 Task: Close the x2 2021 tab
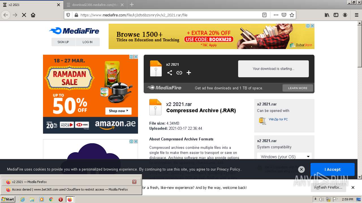click(59, 5)
